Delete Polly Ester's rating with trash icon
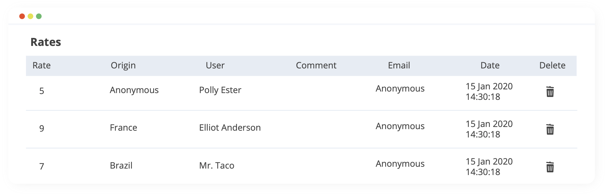The image size is (606, 196). pos(550,92)
